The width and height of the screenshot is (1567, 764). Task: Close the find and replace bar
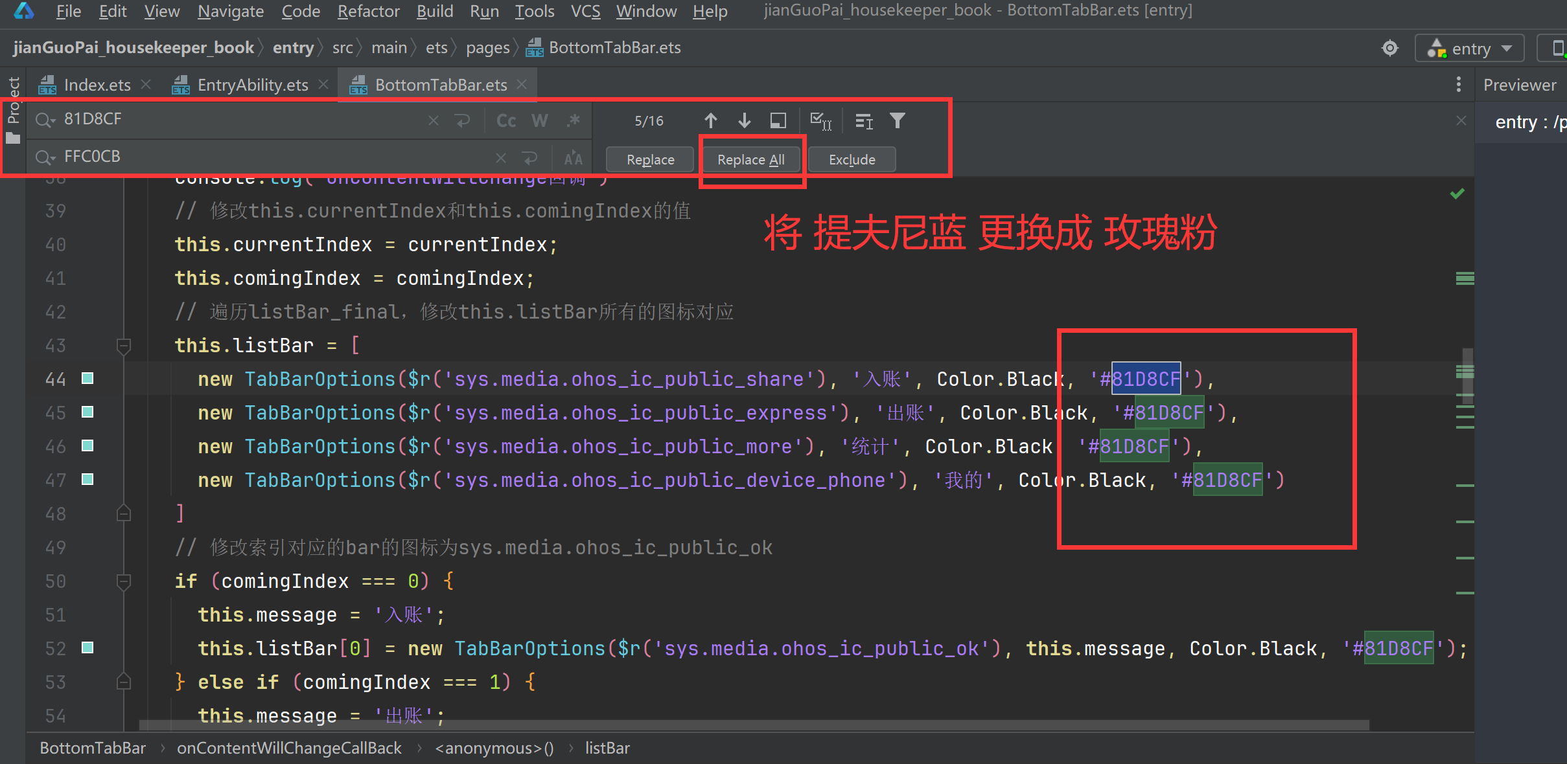pos(1461,120)
